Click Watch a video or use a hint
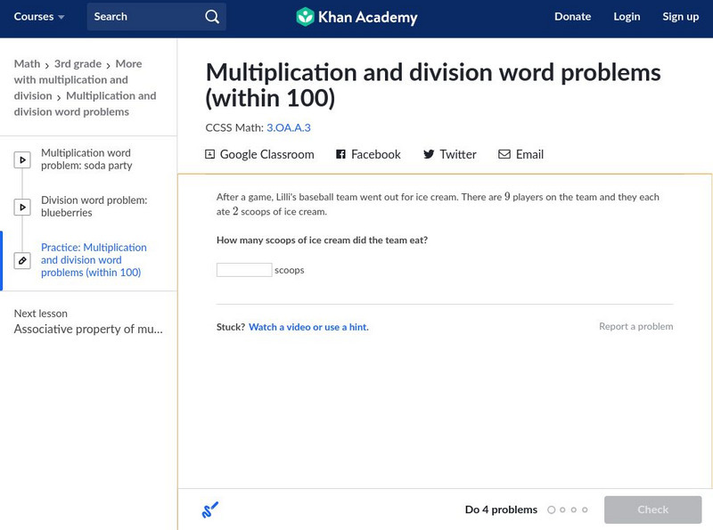This screenshot has width=713, height=530. pyautogui.click(x=308, y=327)
